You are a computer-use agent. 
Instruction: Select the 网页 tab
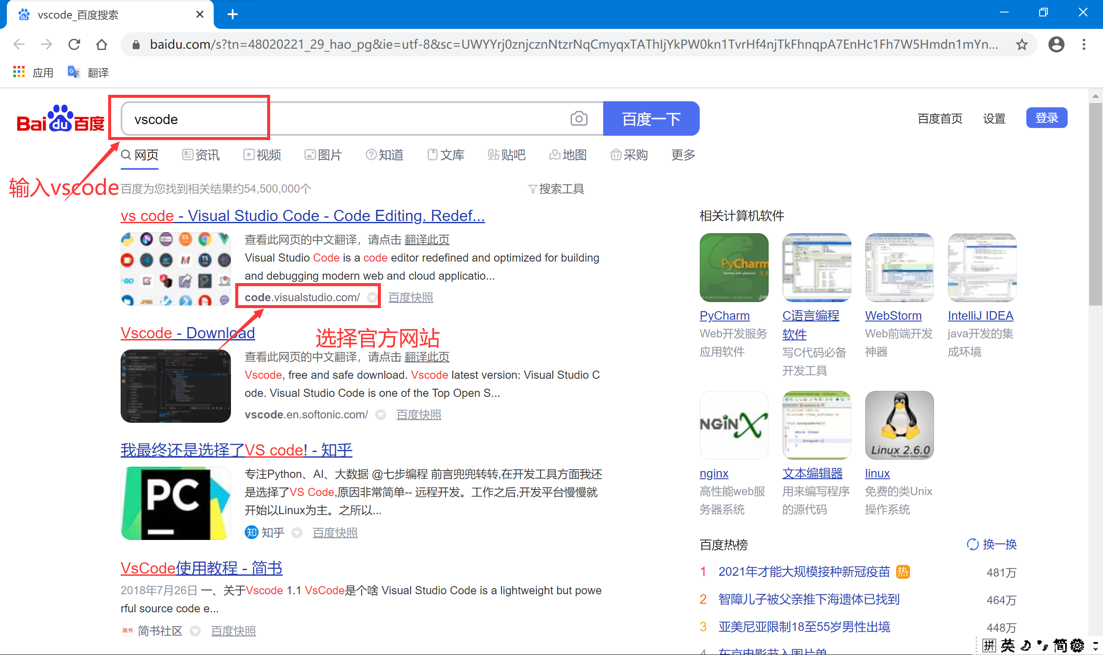[140, 155]
